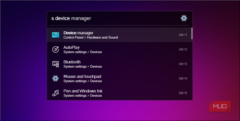Click the Mouse and touchpad gear icon
The height and width of the screenshot is (121, 240).
point(55,78)
